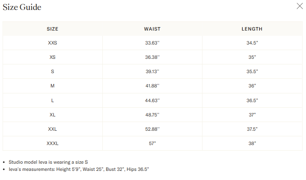This screenshot has width=306, height=180.
Task: Select the XXXL size cell
Action: point(52,143)
